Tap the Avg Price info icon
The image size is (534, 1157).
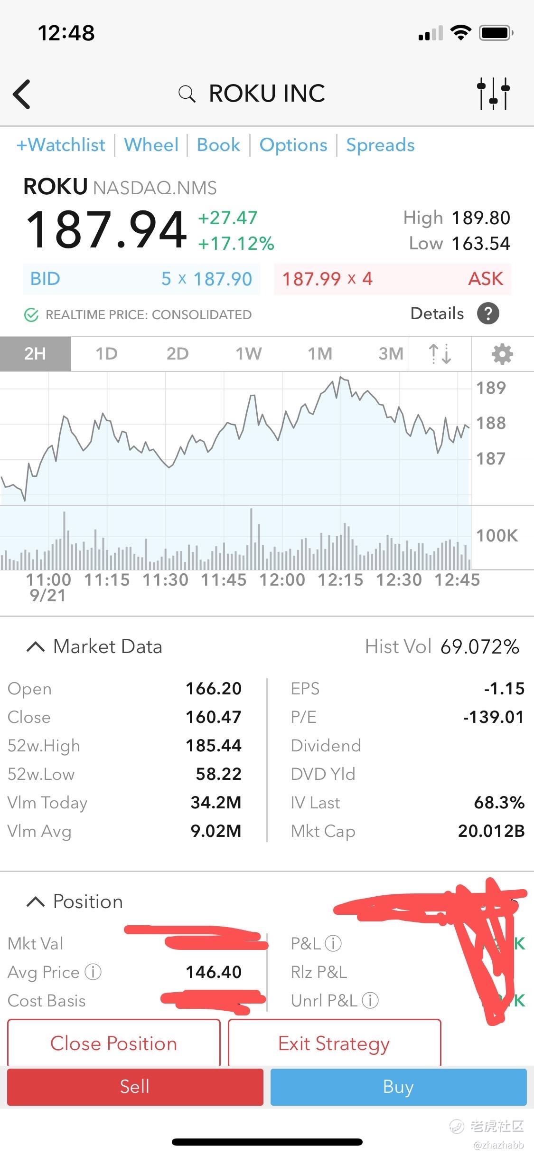coord(93,972)
